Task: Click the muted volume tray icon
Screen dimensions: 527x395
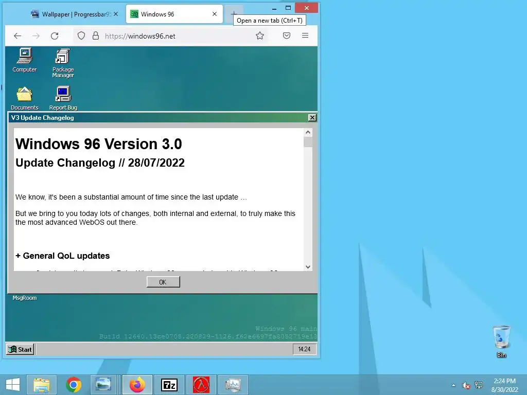Action: click(466, 386)
